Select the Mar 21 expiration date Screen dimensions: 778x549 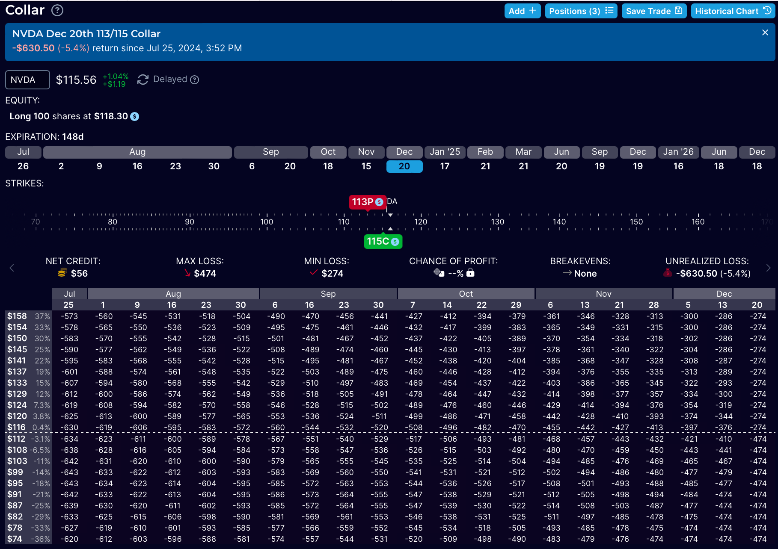523,166
